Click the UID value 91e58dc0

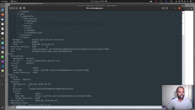52,51
